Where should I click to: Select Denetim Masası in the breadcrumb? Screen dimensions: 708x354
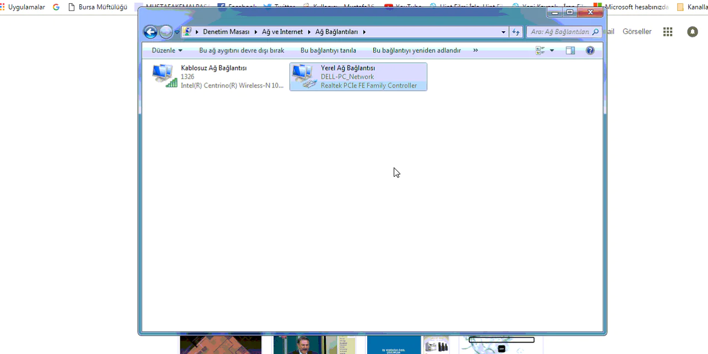[x=226, y=32]
